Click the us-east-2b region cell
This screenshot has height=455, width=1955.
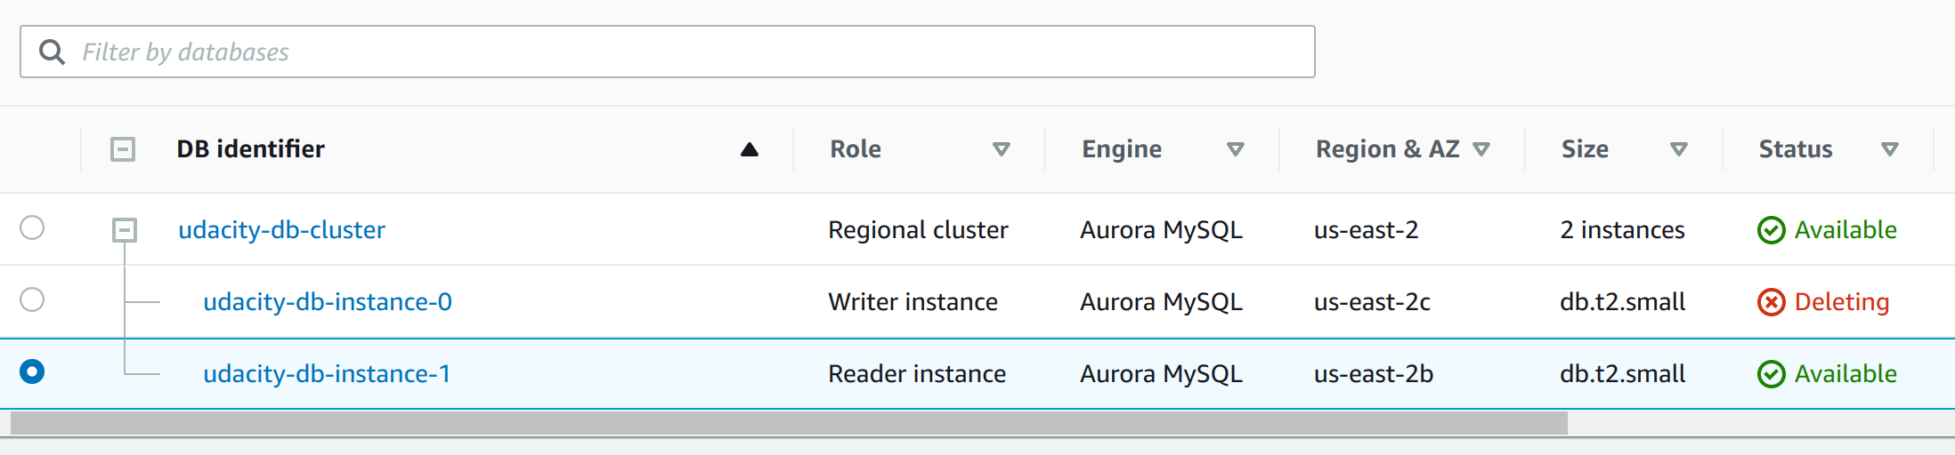click(1374, 374)
